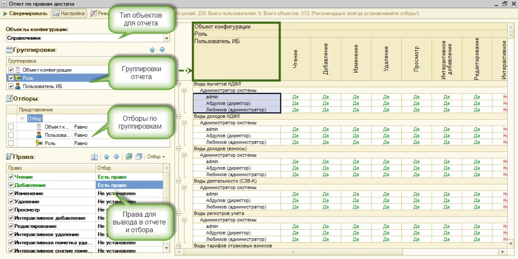Open the Объекты конфигурации dropdown list

(166, 38)
